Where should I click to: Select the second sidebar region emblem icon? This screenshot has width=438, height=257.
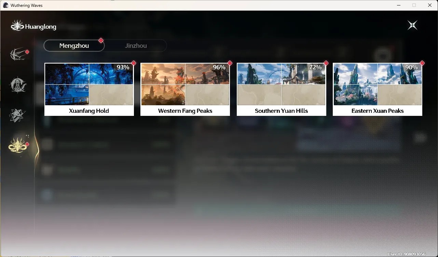coord(17,85)
